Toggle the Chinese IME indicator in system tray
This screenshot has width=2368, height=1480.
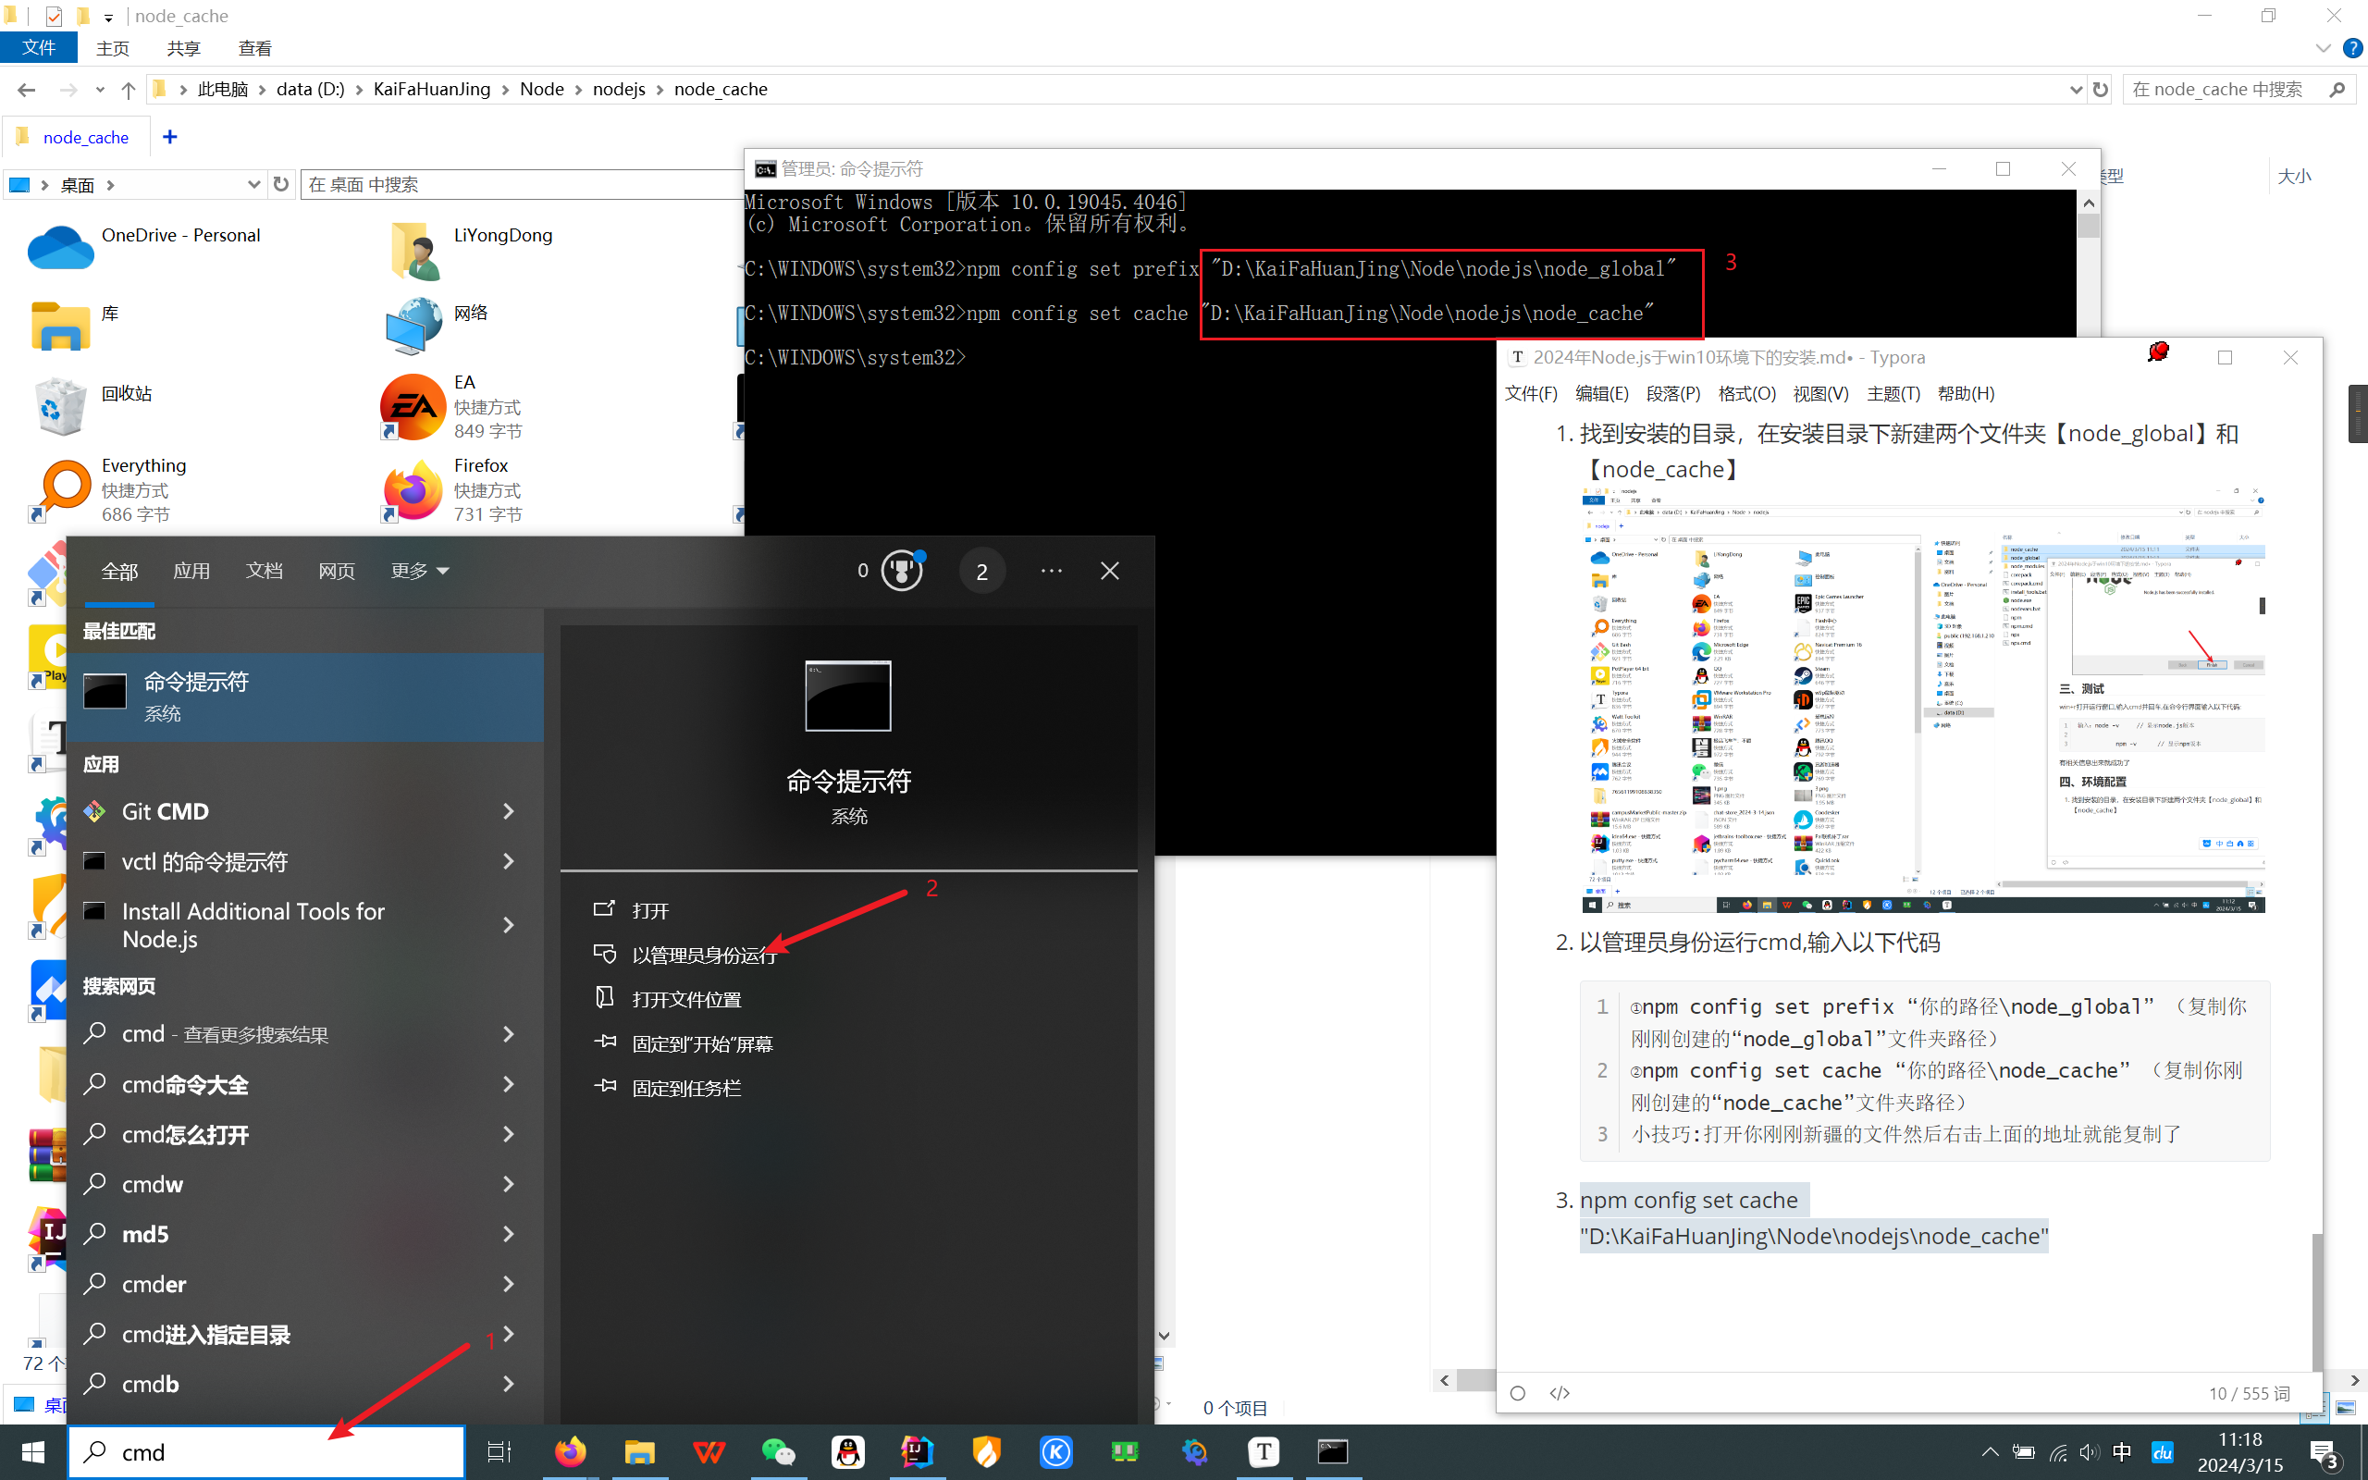click(2121, 1451)
